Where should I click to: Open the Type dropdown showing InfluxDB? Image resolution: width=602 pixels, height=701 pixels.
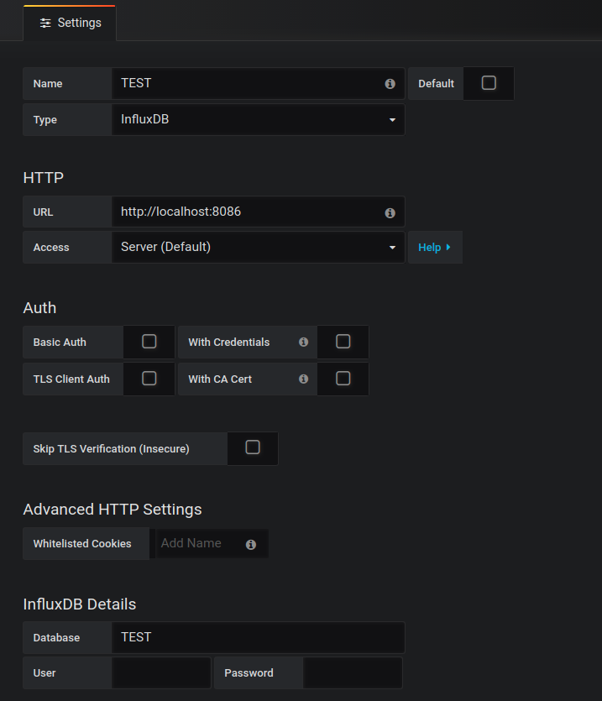point(258,119)
